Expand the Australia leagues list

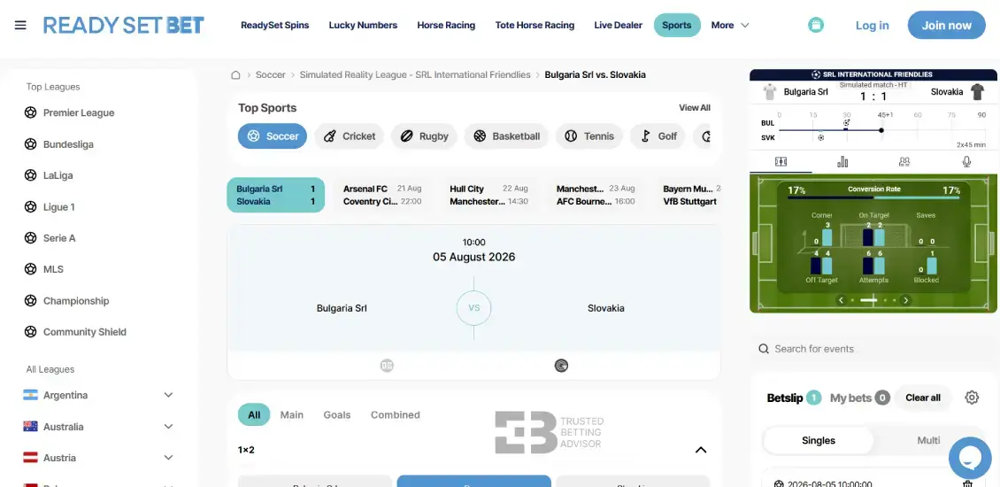click(x=168, y=427)
